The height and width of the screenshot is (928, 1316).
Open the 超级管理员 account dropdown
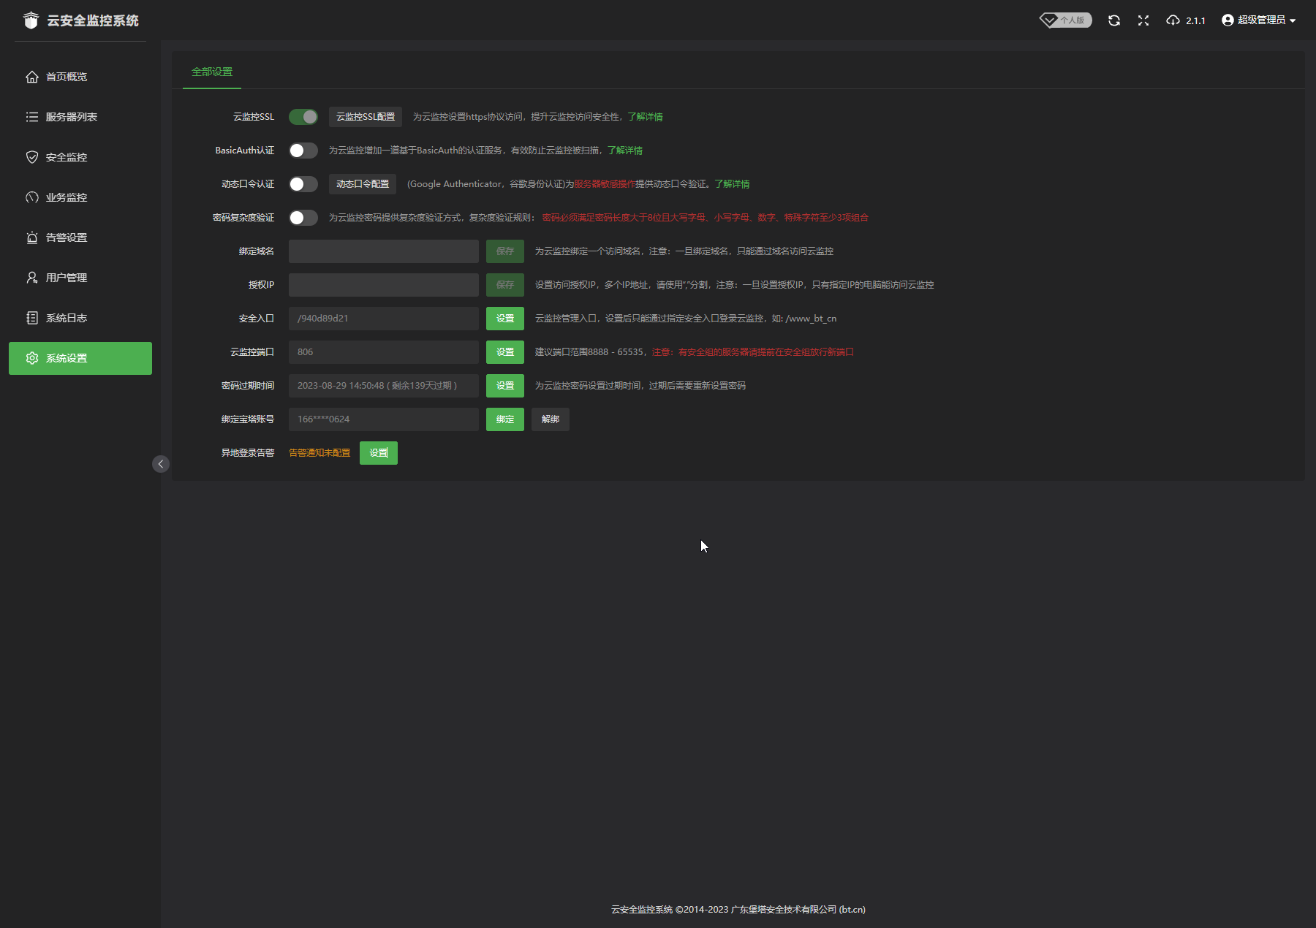tap(1258, 20)
